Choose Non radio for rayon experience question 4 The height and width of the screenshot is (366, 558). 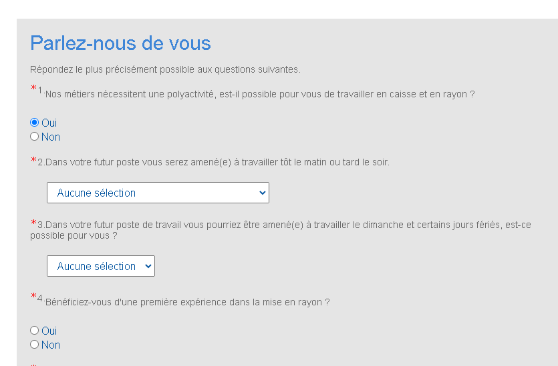click(35, 345)
